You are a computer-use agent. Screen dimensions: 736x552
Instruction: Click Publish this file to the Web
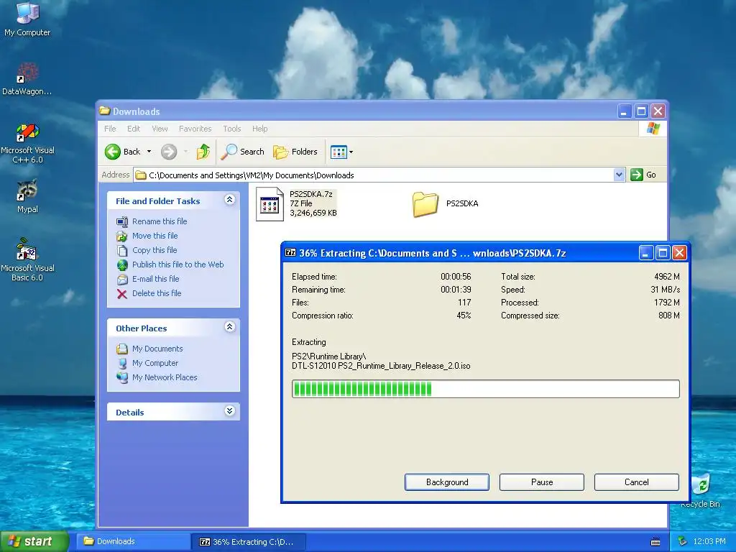click(x=178, y=264)
